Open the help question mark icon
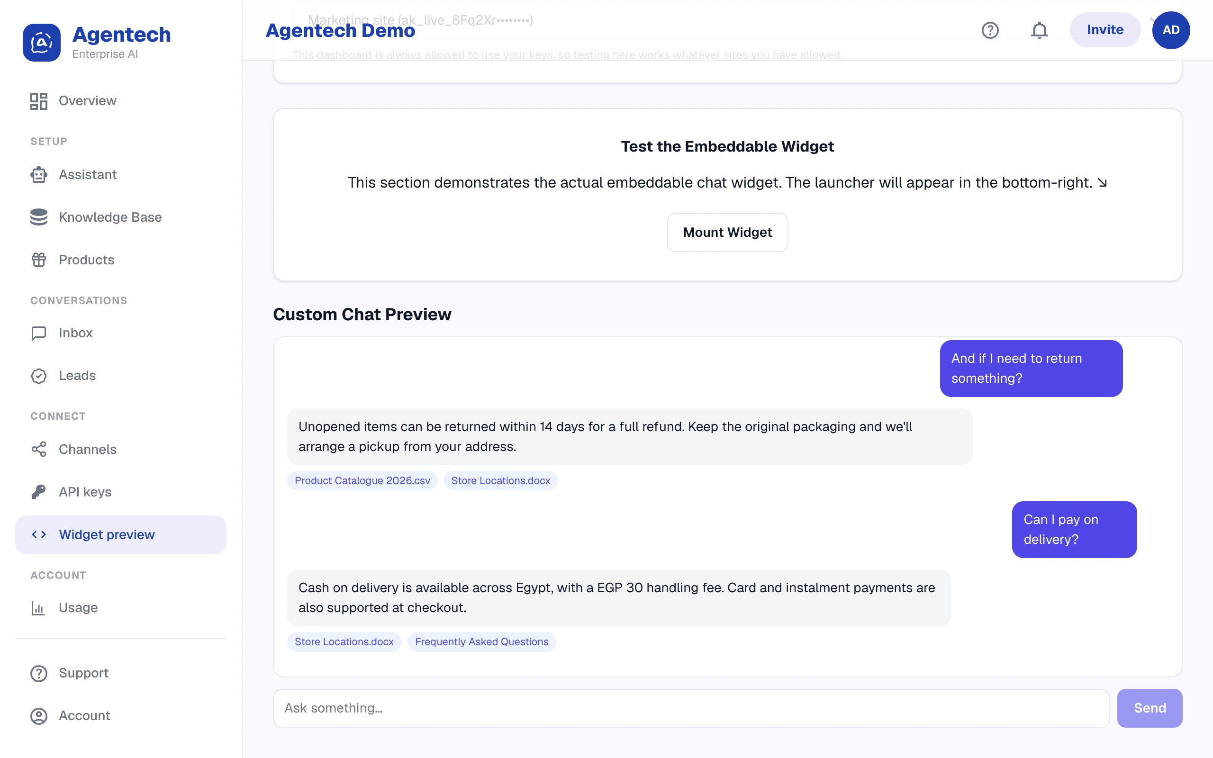This screenshot has width=1213, height=758. (x=990, y=30)
